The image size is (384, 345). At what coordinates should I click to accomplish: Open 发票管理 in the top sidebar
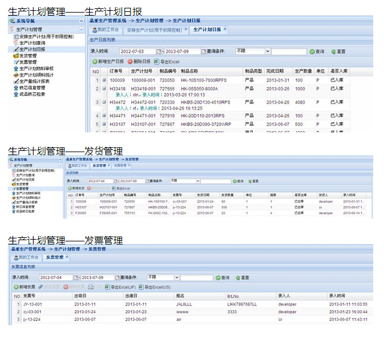click(x=25, y=62)
